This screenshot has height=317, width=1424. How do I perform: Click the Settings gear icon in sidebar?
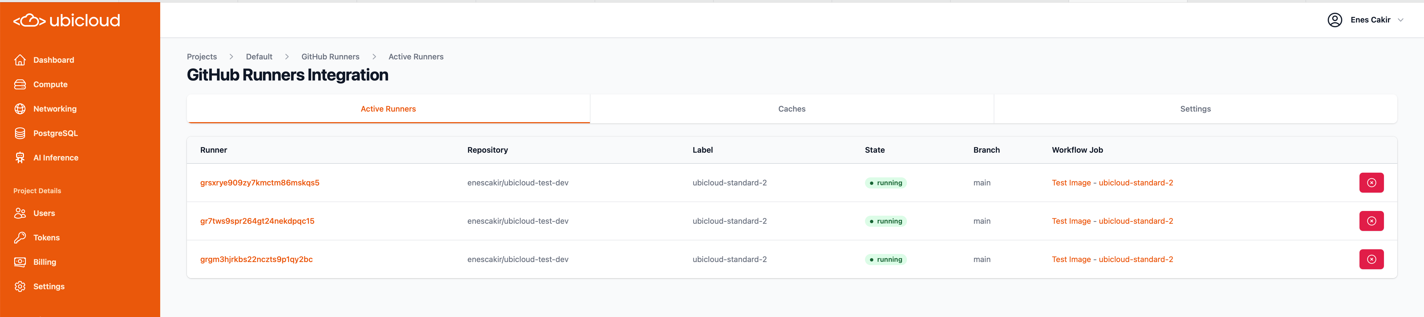point(20,286)
